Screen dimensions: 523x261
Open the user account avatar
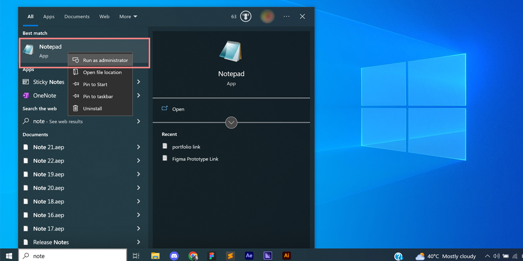click(267, 16)
